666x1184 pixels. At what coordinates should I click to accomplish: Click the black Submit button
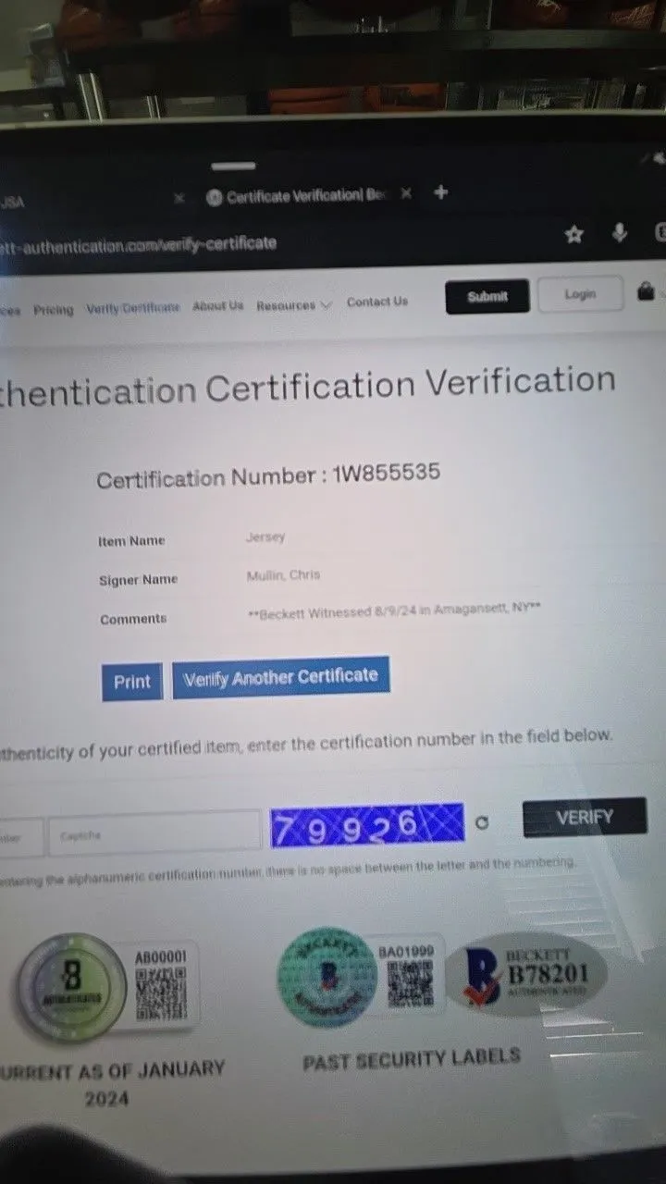tap(487, 296)
